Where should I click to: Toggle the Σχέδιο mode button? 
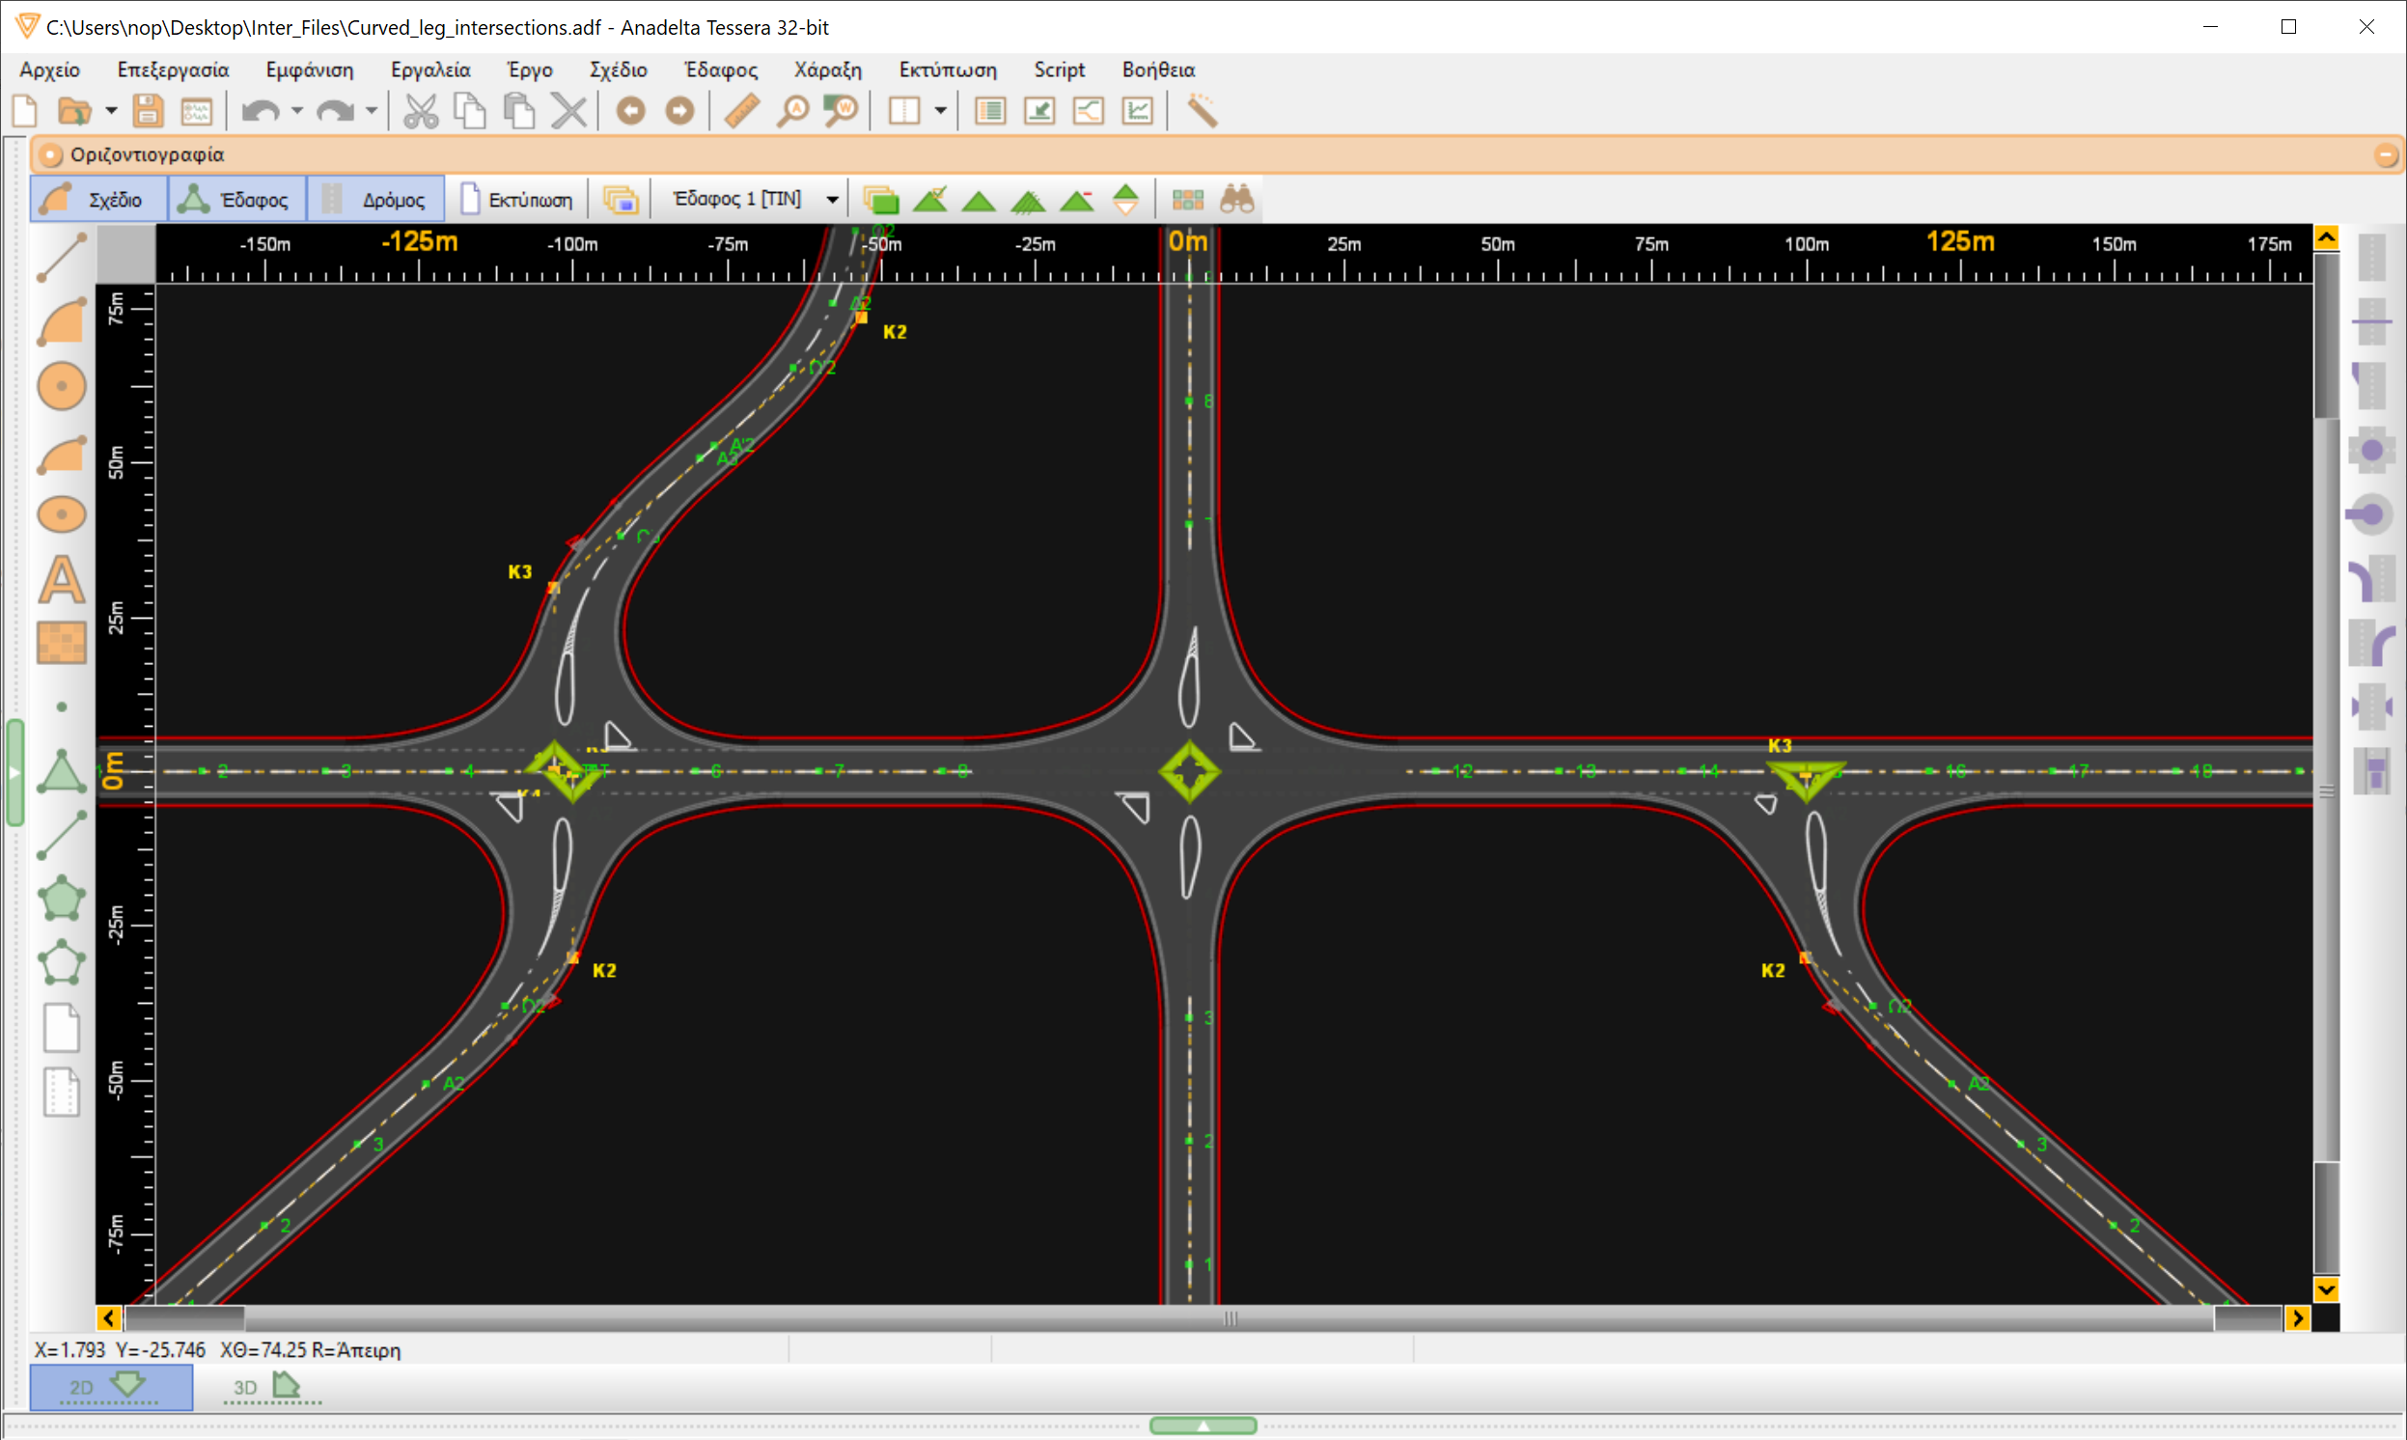[x=97, y=198]
